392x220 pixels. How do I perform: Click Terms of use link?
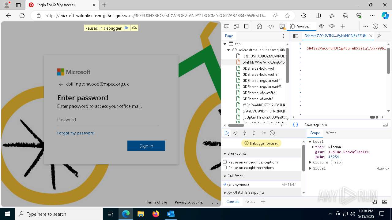(x=156, y=202)
